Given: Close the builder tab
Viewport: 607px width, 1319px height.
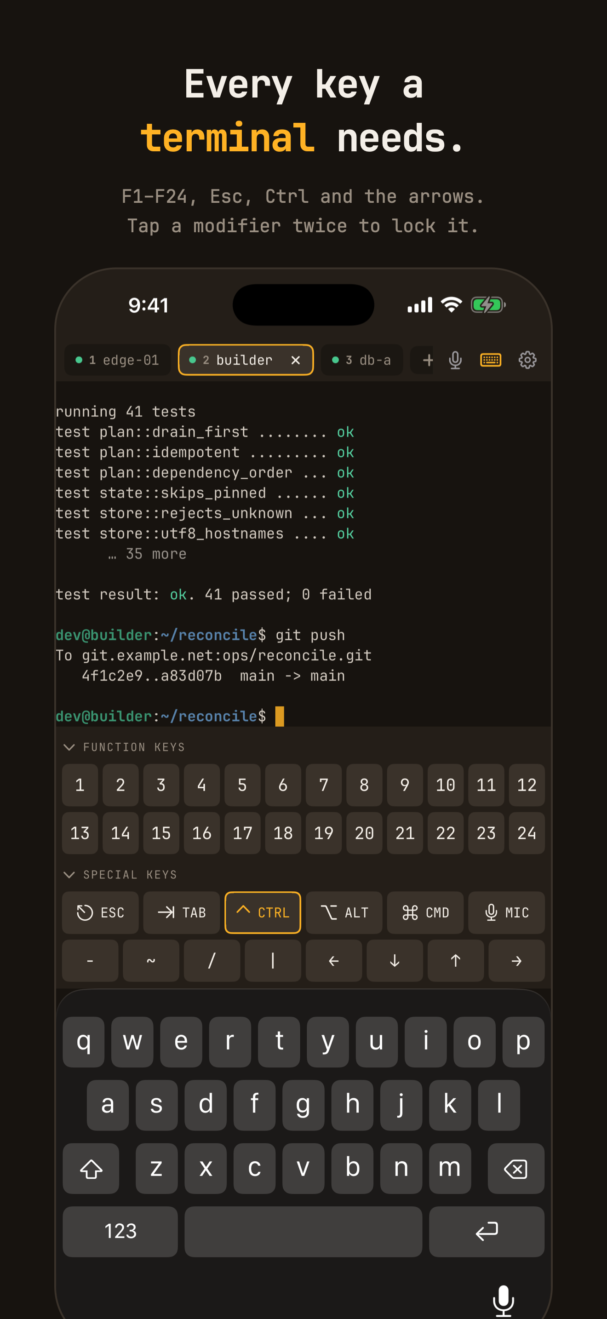Looking at the screenshot, I should click(295, 360).
